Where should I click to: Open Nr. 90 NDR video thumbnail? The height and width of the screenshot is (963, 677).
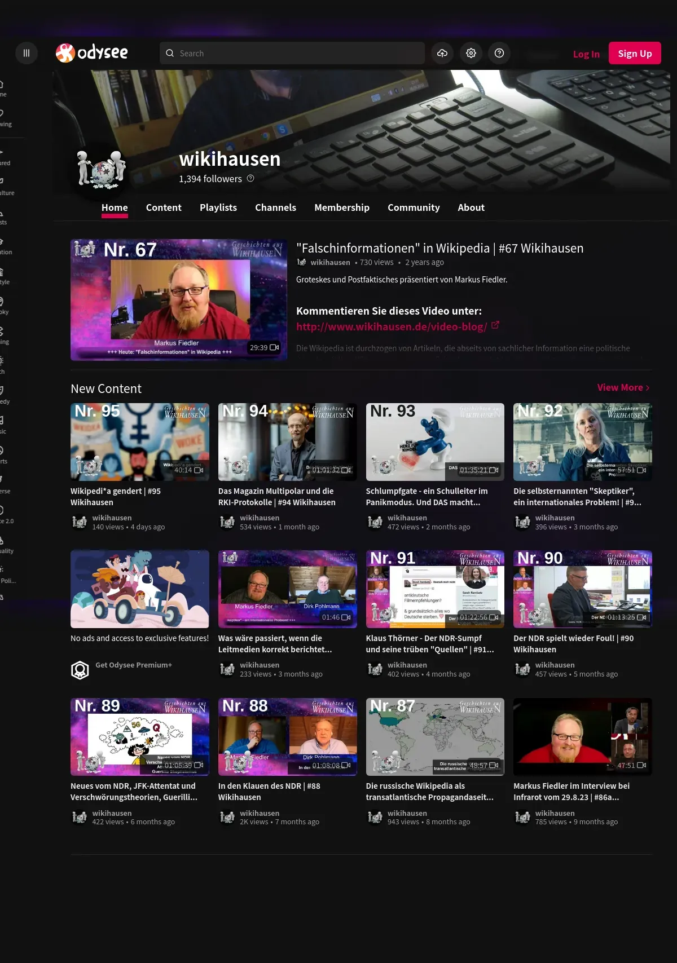pos(583,589)
